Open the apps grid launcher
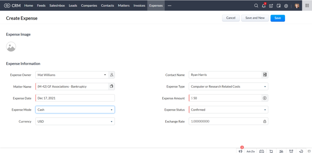The height and width of the screenshot is (153, 312). coord(307,5)
